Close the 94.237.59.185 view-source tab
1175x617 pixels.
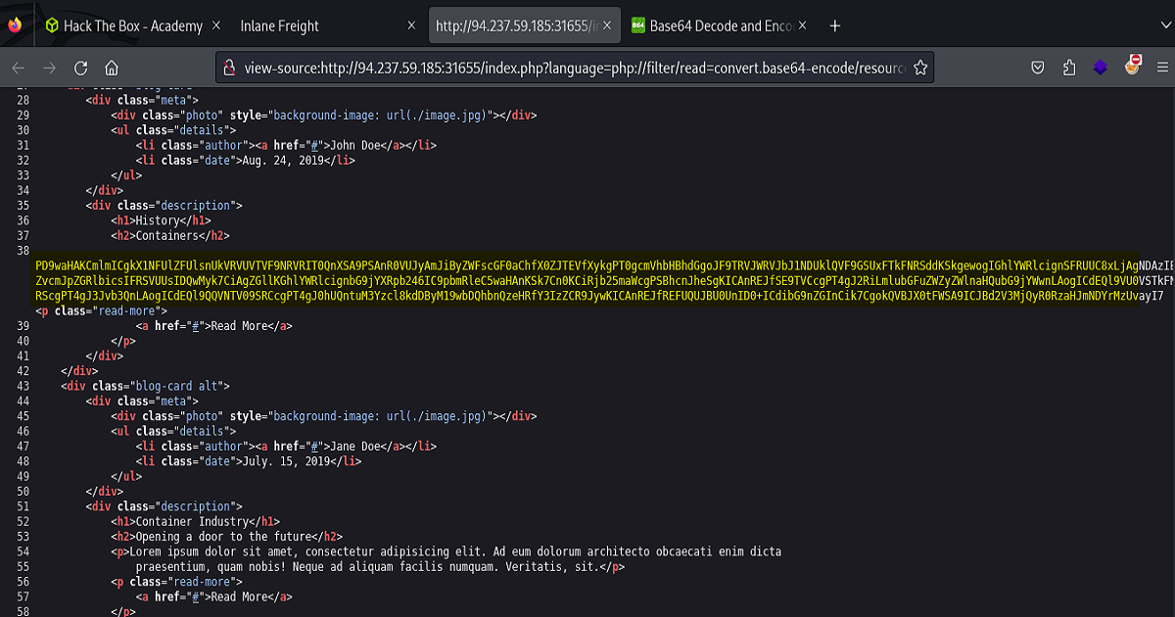tap(608, 26)
